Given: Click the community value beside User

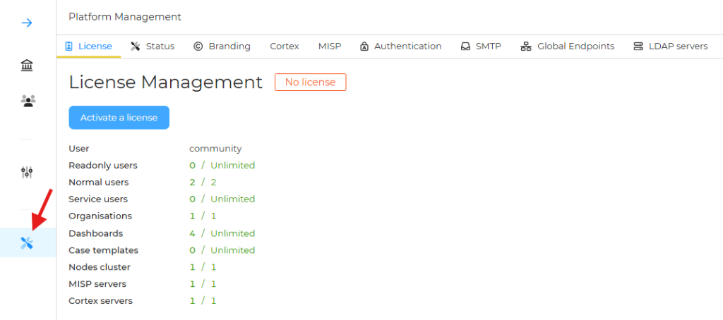Looking at the screenshot, I should (215, 149).
